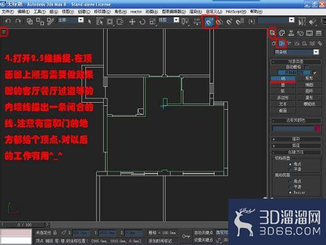Image resolution: width=326 pixels, height=245 pixels.
Task: Enable the AutoGrid checkbox
Action: pos(306,67)
